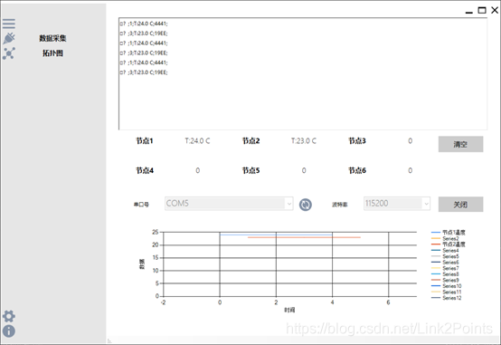501x345 pixels.
Task: Click the info circle icon
Action: pyautogui.click(x=9, y=331)
